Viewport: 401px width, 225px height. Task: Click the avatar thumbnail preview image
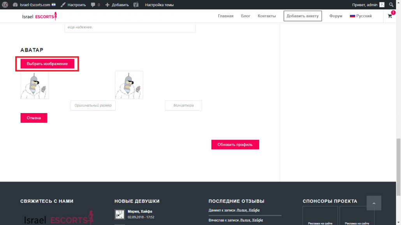(129, 85)
